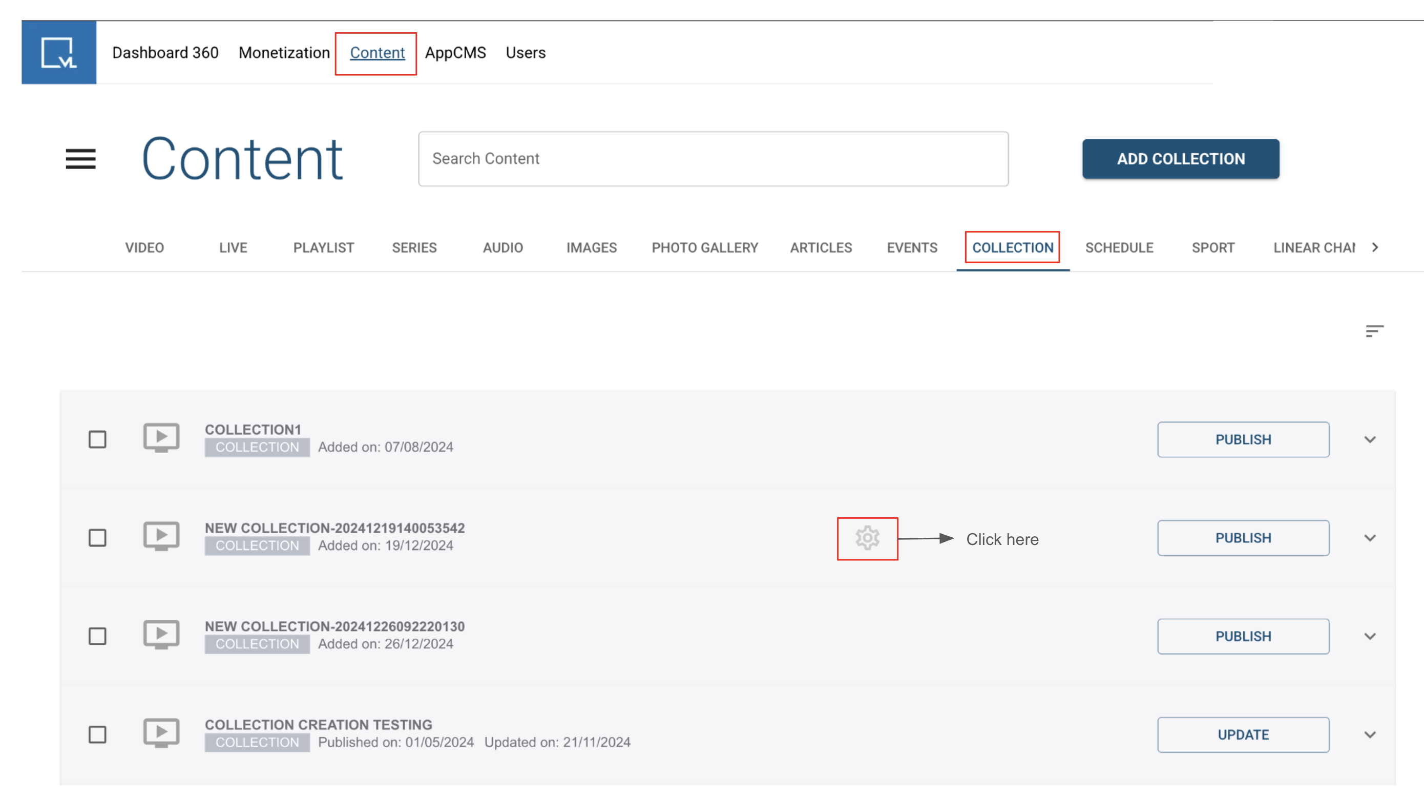Switch to the VIDEO tab

(x=144, y=248)
